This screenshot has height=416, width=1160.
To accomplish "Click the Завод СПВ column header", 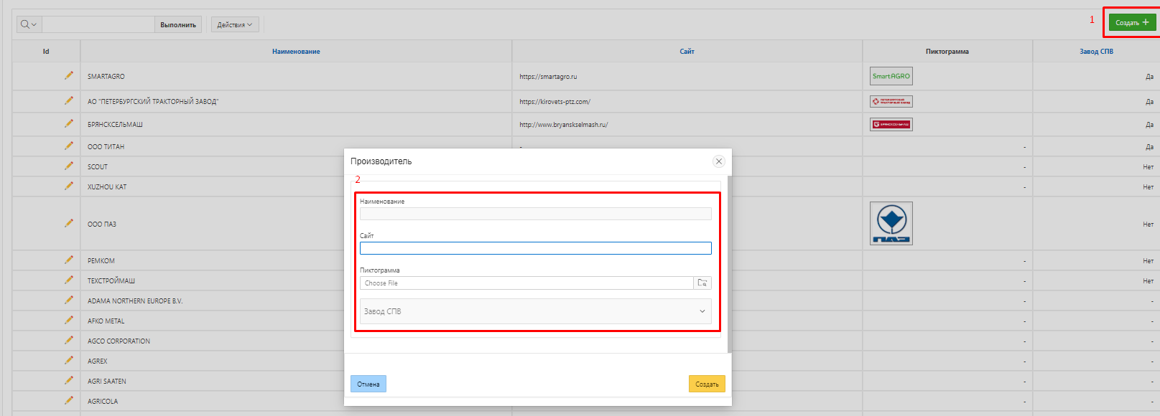I will (1096, 52).
